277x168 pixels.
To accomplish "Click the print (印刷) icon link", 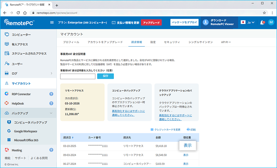I will tap(191, 130).
